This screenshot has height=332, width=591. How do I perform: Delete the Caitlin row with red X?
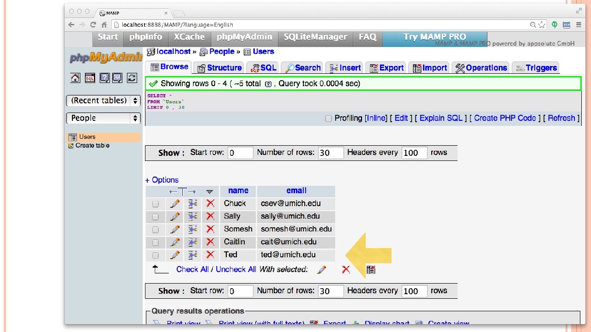point(211,242)
